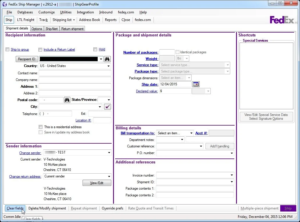
Task: Click the address checkmark verify icon by City
Action: (x=108, y=107)
